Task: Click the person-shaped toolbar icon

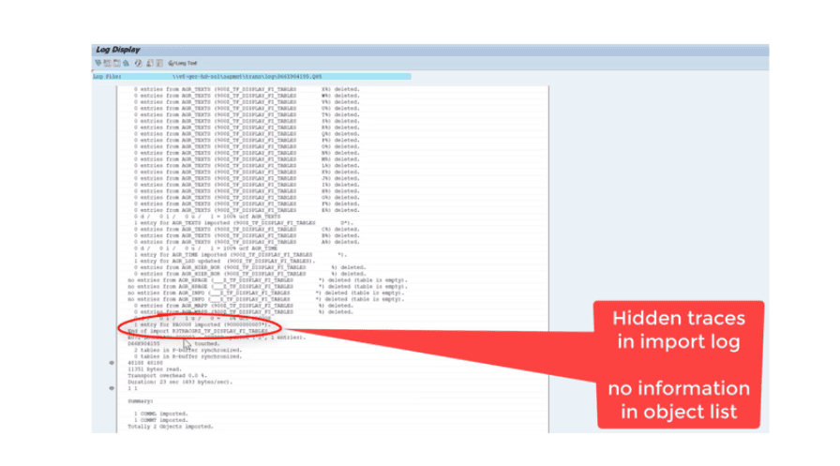Action: click(149, 63)
